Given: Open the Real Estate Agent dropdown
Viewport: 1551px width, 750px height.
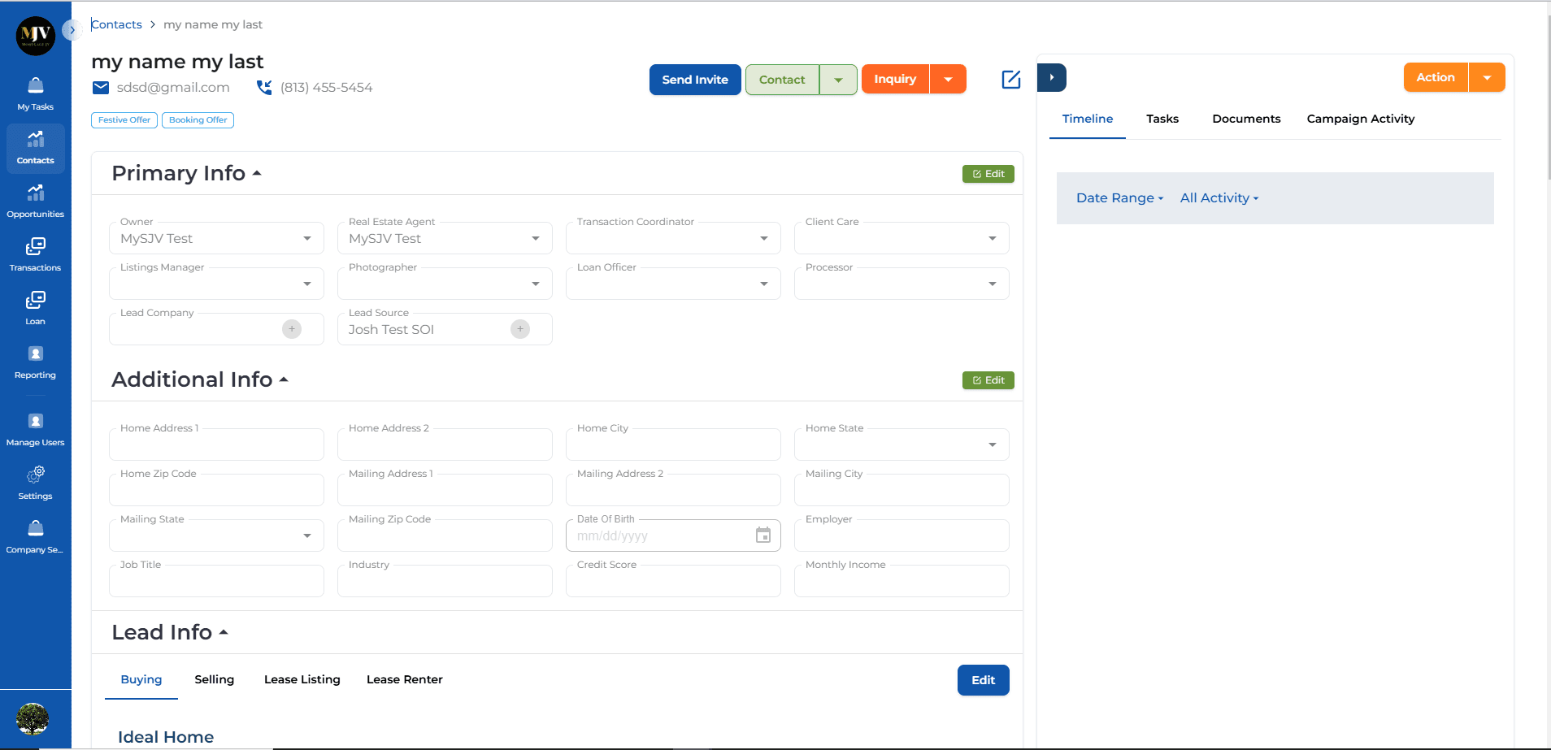Looking at the screenshot, I should (445, 238).
